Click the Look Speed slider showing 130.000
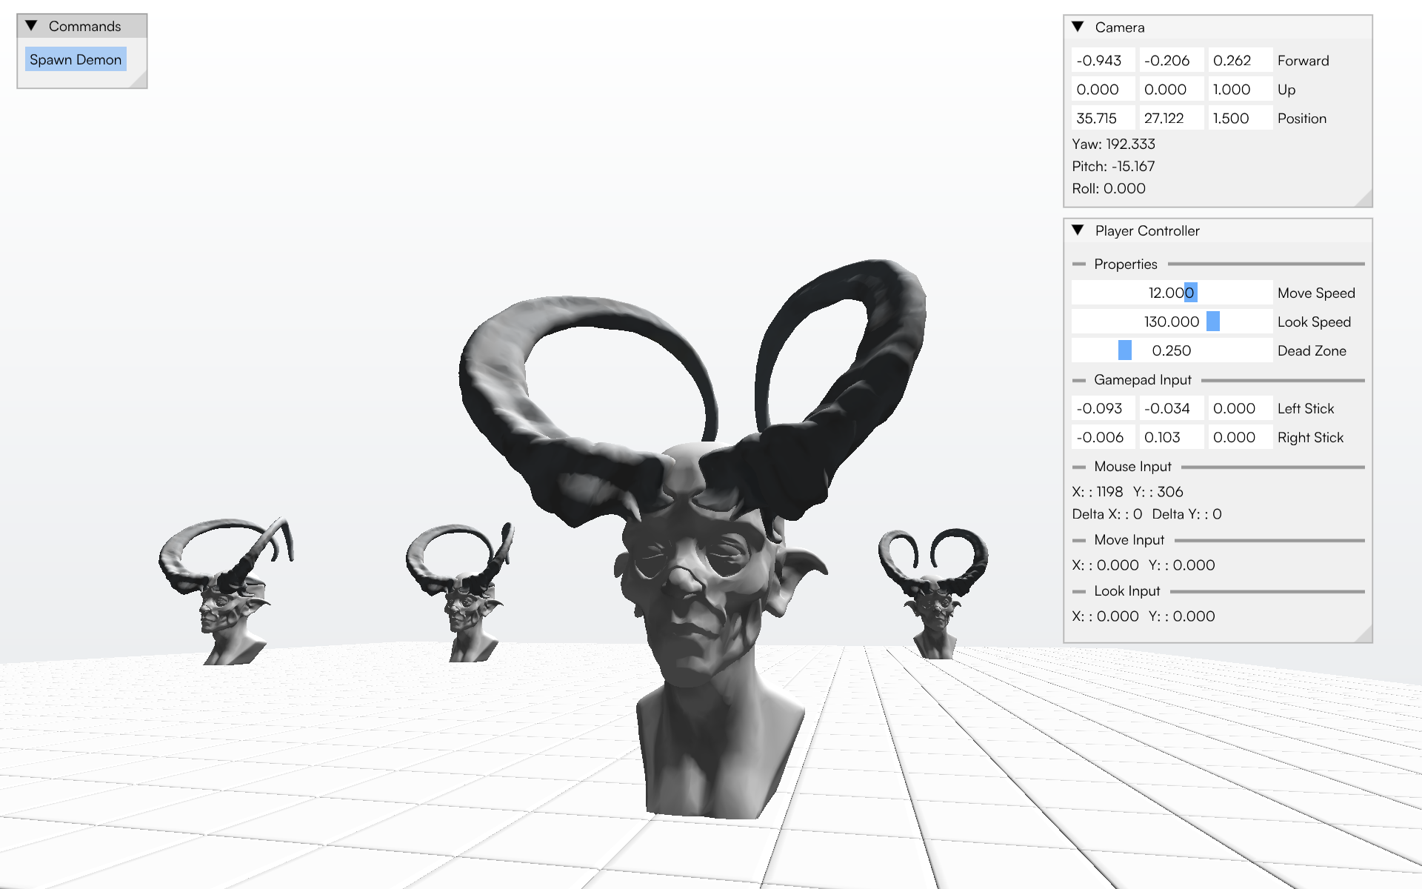 (x=1172, y=322)
